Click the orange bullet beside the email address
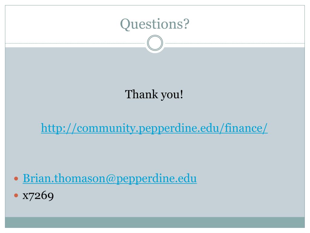This screenshot has width=310, height=233. (16, 179)
